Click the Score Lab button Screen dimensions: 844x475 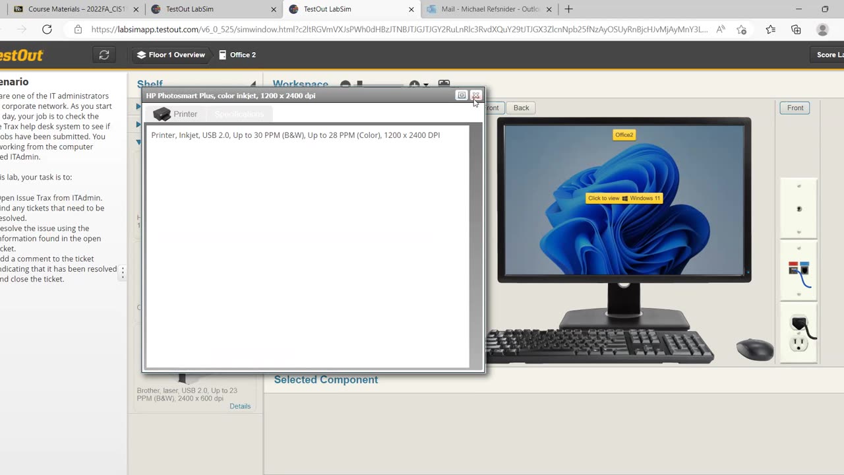[828, 55]
